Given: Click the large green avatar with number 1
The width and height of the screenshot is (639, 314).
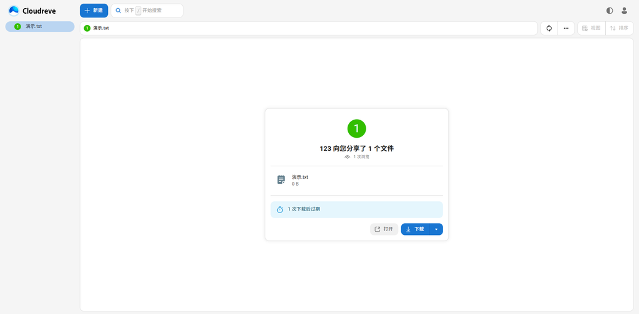Looking at the screenshot, I should click(356, 128).
